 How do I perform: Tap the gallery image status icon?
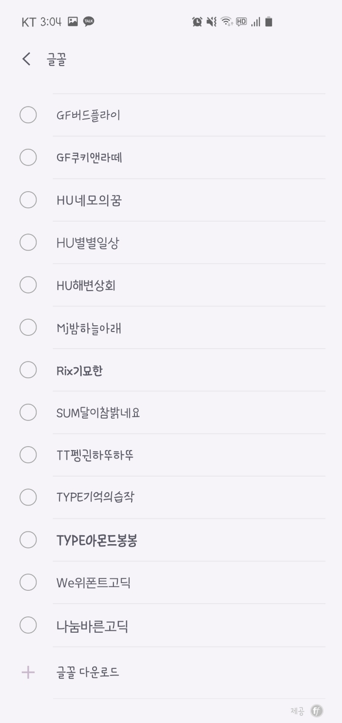coord(73,21)
